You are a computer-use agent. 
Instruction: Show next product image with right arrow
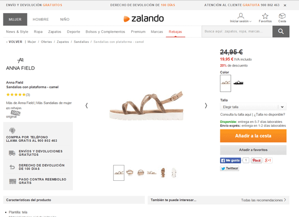click(206, 106)
